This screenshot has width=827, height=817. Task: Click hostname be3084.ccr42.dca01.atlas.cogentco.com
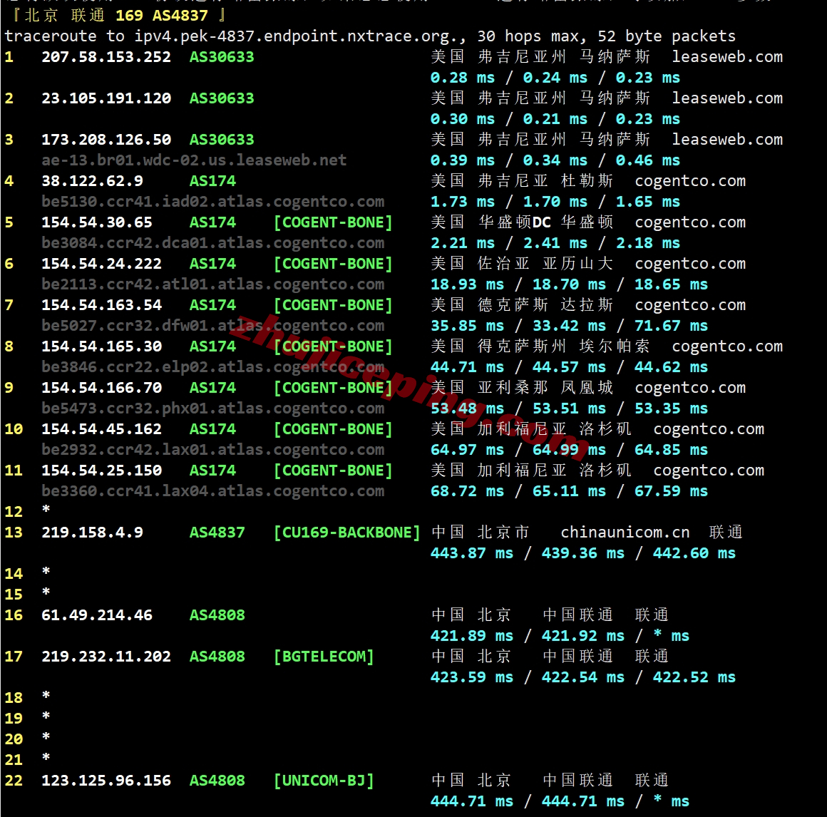pyautogui.click(x=212, y=243)
